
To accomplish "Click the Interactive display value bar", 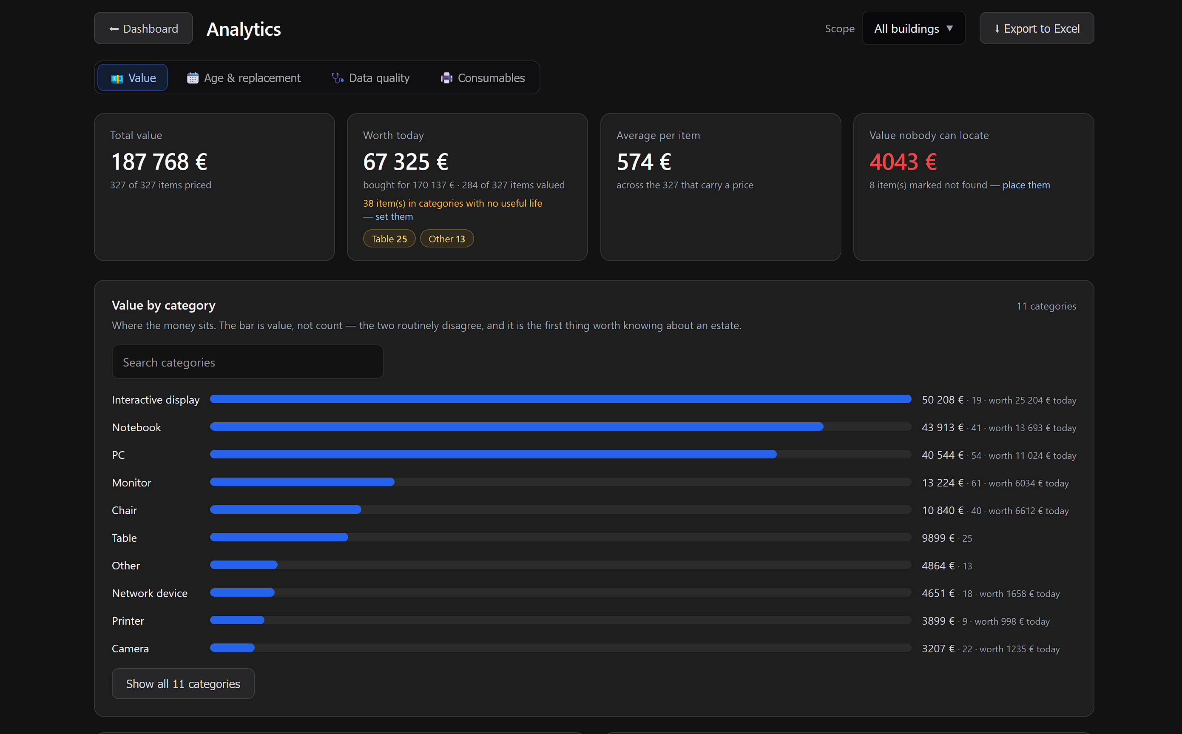I will [x=560, y=399].
